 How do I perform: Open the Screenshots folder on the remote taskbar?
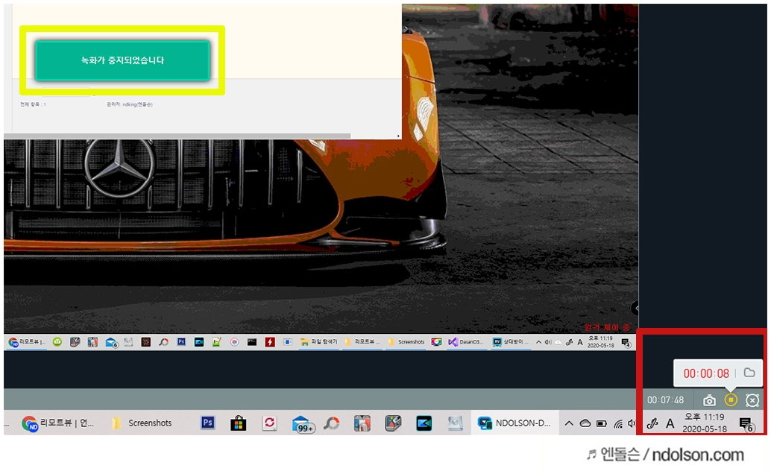(406, 342)
